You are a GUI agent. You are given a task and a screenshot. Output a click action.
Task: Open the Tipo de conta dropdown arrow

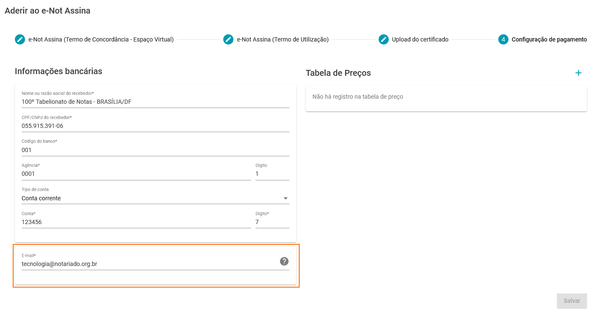click(x=286, y=198)
